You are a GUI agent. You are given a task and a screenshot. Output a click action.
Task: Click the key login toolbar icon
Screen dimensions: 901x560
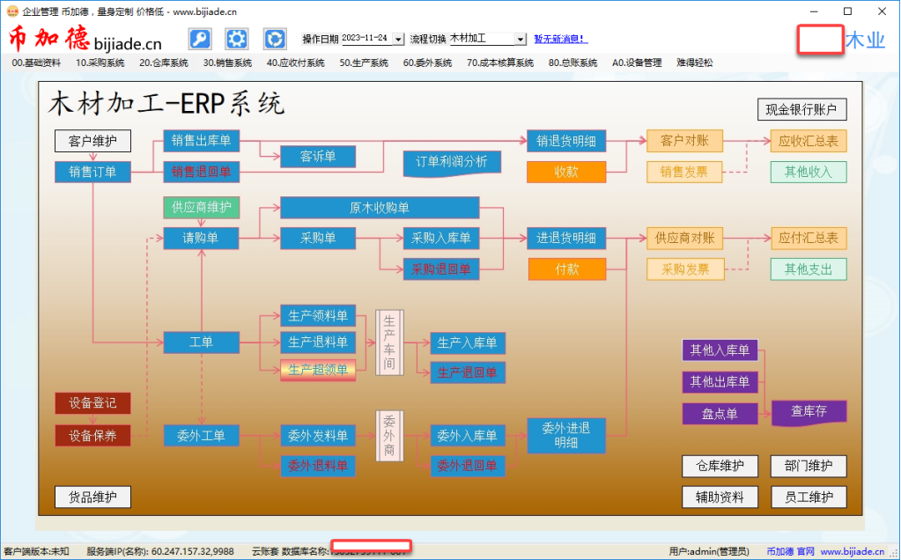[x=199, y=38]
